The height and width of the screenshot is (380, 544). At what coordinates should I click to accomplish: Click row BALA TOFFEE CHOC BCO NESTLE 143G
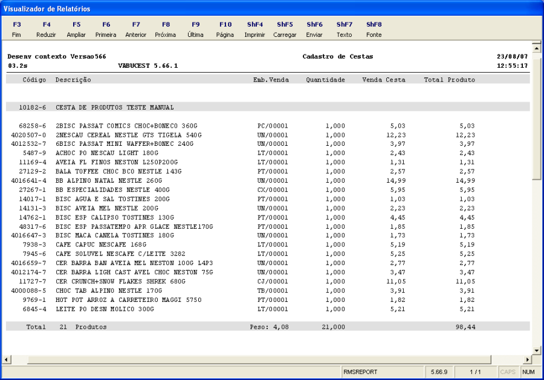click(243, 171)
